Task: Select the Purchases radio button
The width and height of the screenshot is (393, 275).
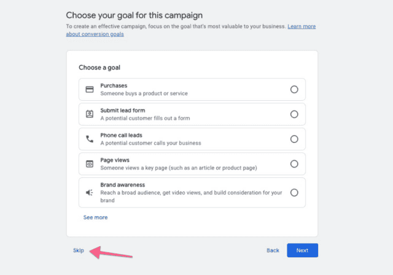Action: [294, 90]
